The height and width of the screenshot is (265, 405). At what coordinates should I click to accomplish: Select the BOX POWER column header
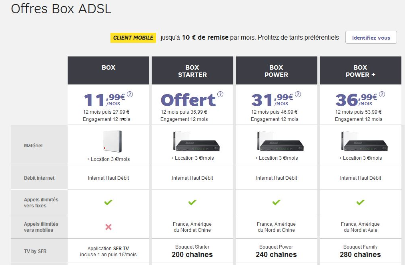tap(277, 70)
